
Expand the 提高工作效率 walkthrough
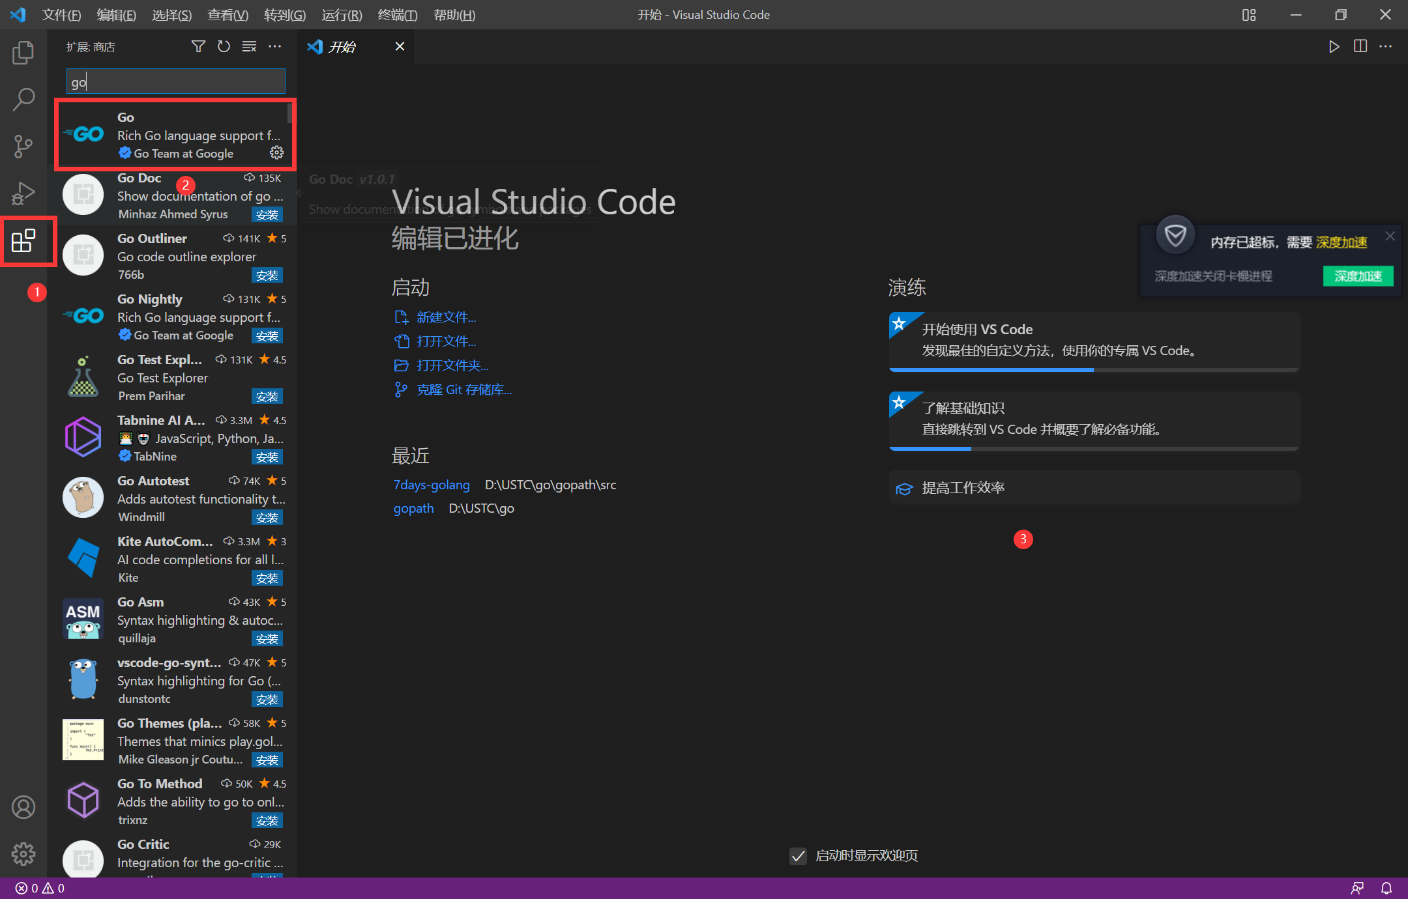pyautogui.click(x=1094, y=487)
